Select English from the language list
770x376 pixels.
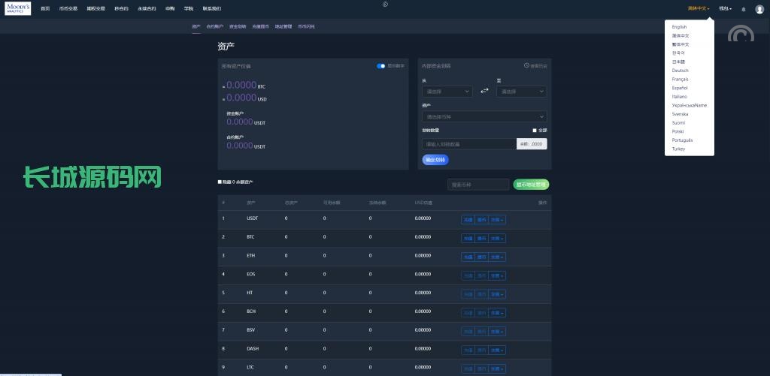coord(679,27)
